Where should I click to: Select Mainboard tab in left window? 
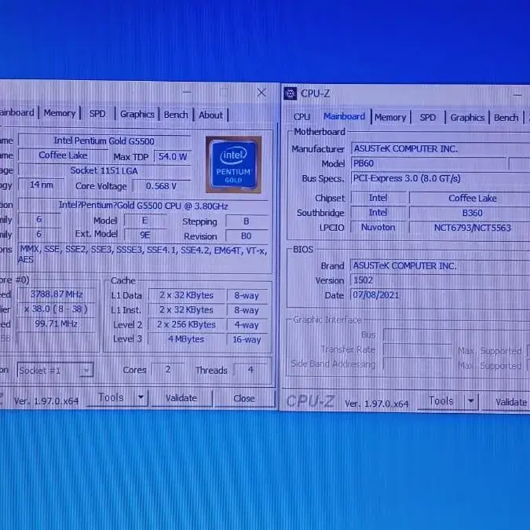click(x=17, y=112)
